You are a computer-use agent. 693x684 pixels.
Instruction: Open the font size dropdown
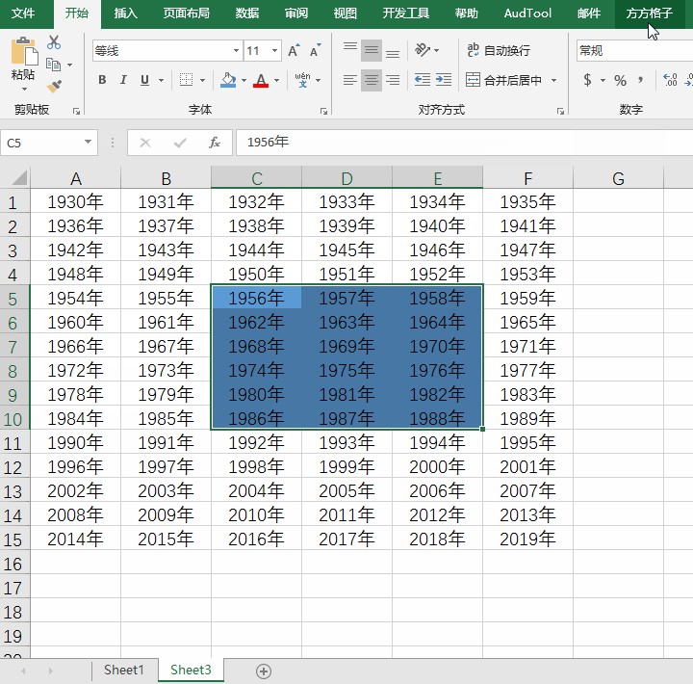[274, 51]
